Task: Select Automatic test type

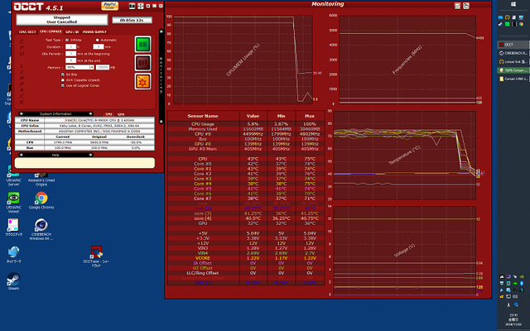Action: (x=98, y=40)
